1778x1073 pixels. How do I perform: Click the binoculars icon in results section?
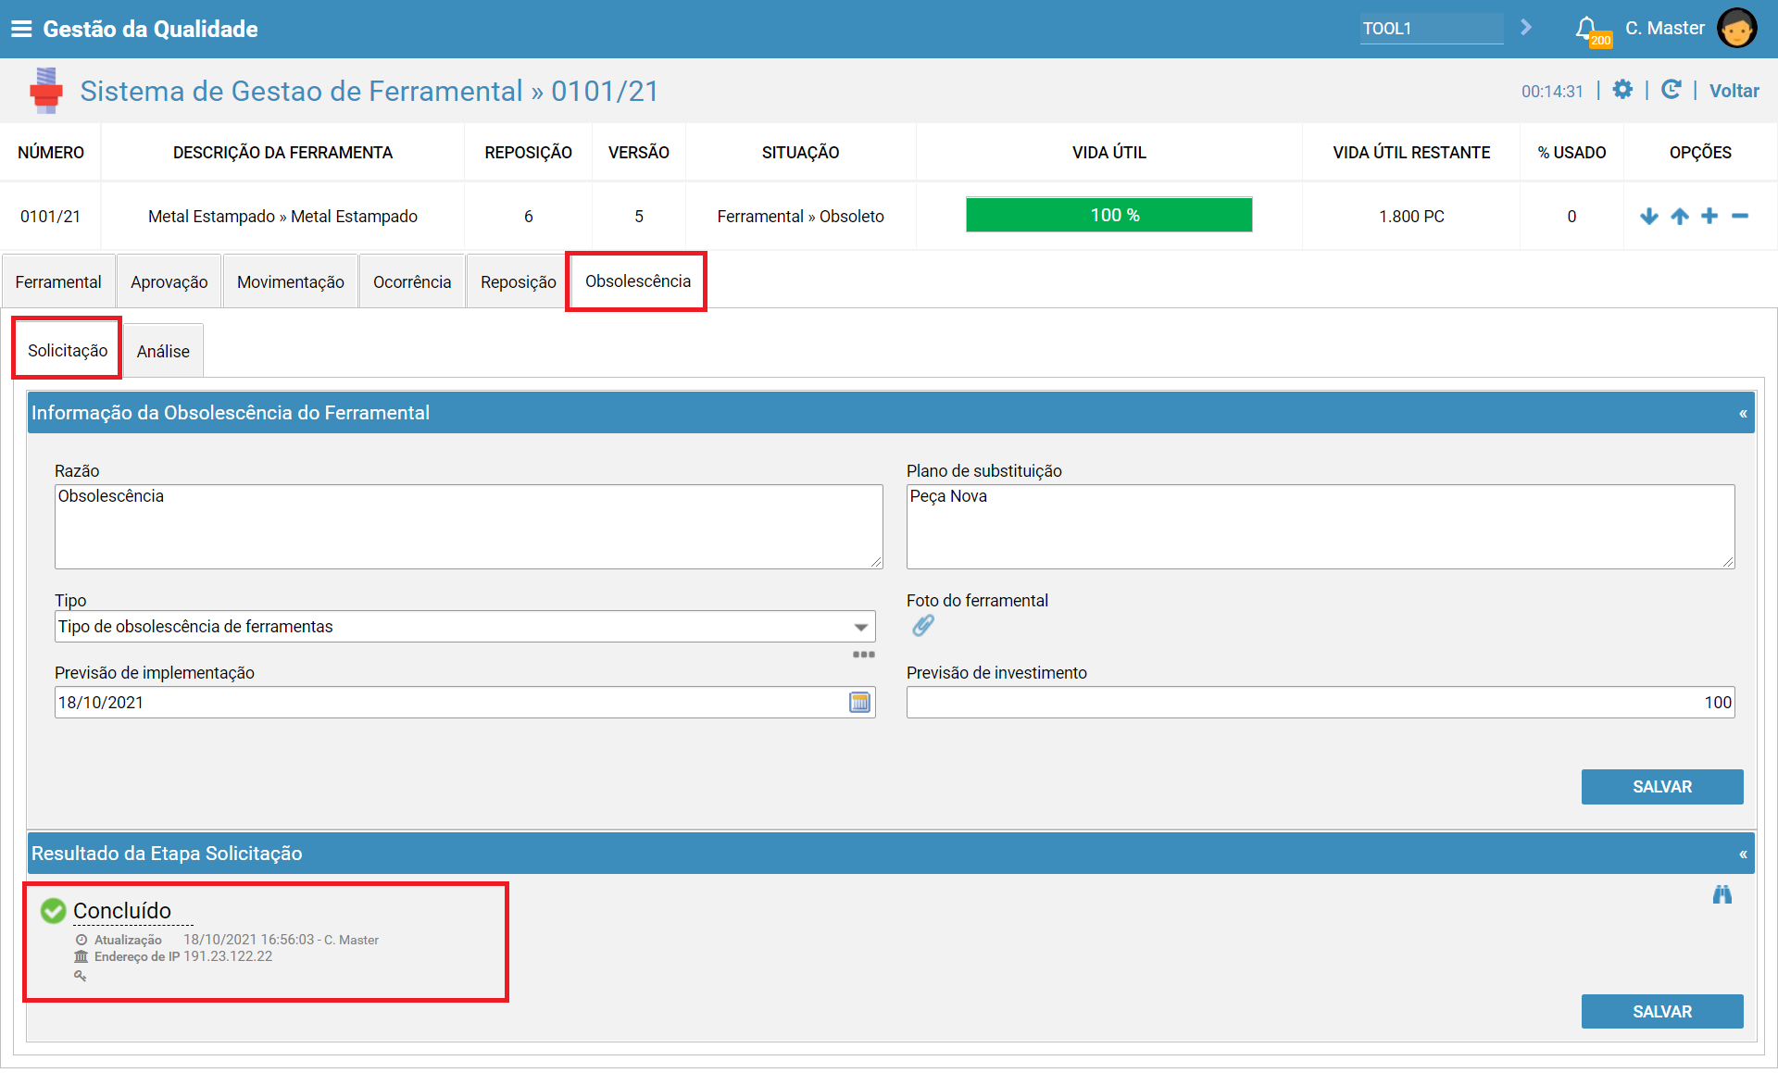1722,894
